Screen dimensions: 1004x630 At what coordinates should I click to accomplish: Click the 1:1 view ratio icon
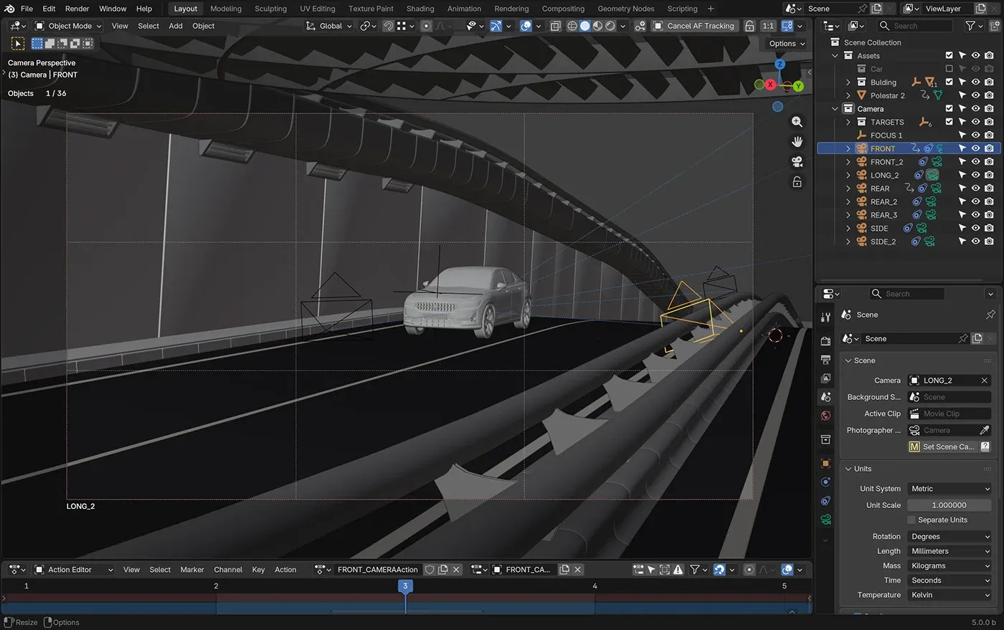[768, 26]
